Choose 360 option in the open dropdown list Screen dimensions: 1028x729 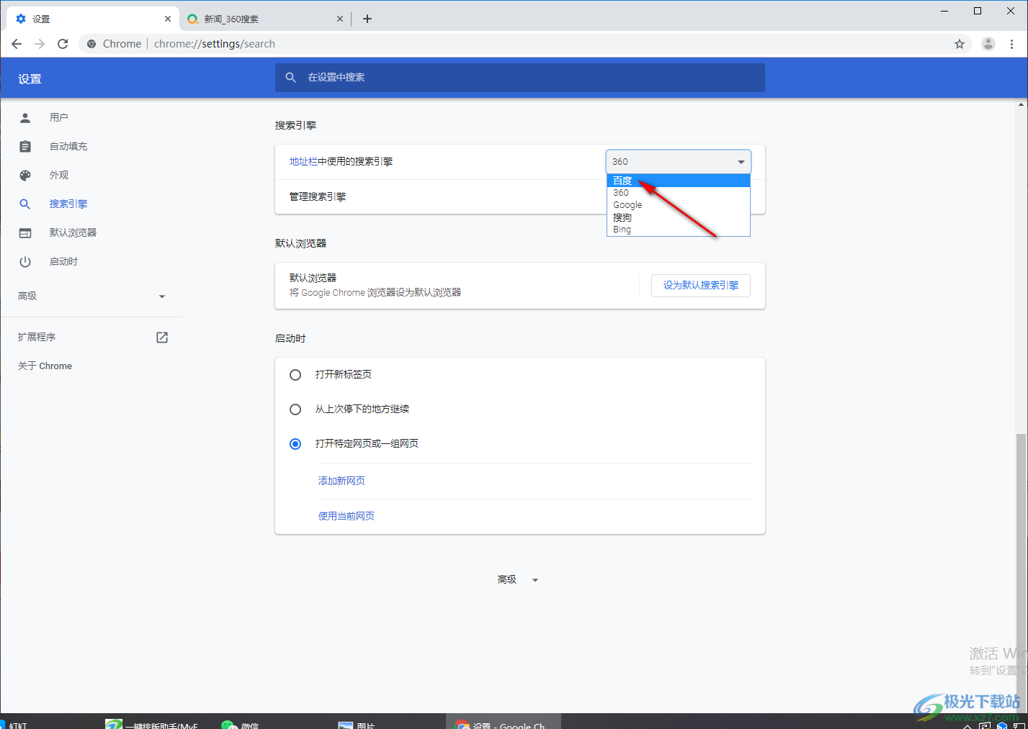(679, 193)
